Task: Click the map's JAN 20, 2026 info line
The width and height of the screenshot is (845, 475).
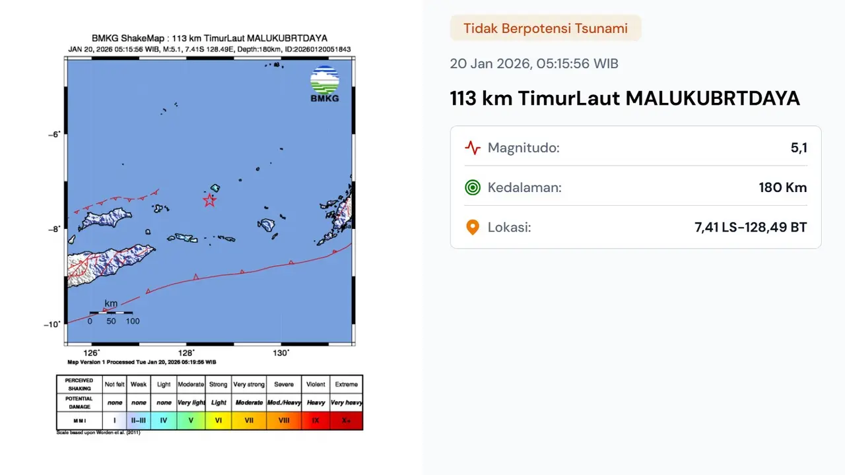Action: click(x=209, y=49)
